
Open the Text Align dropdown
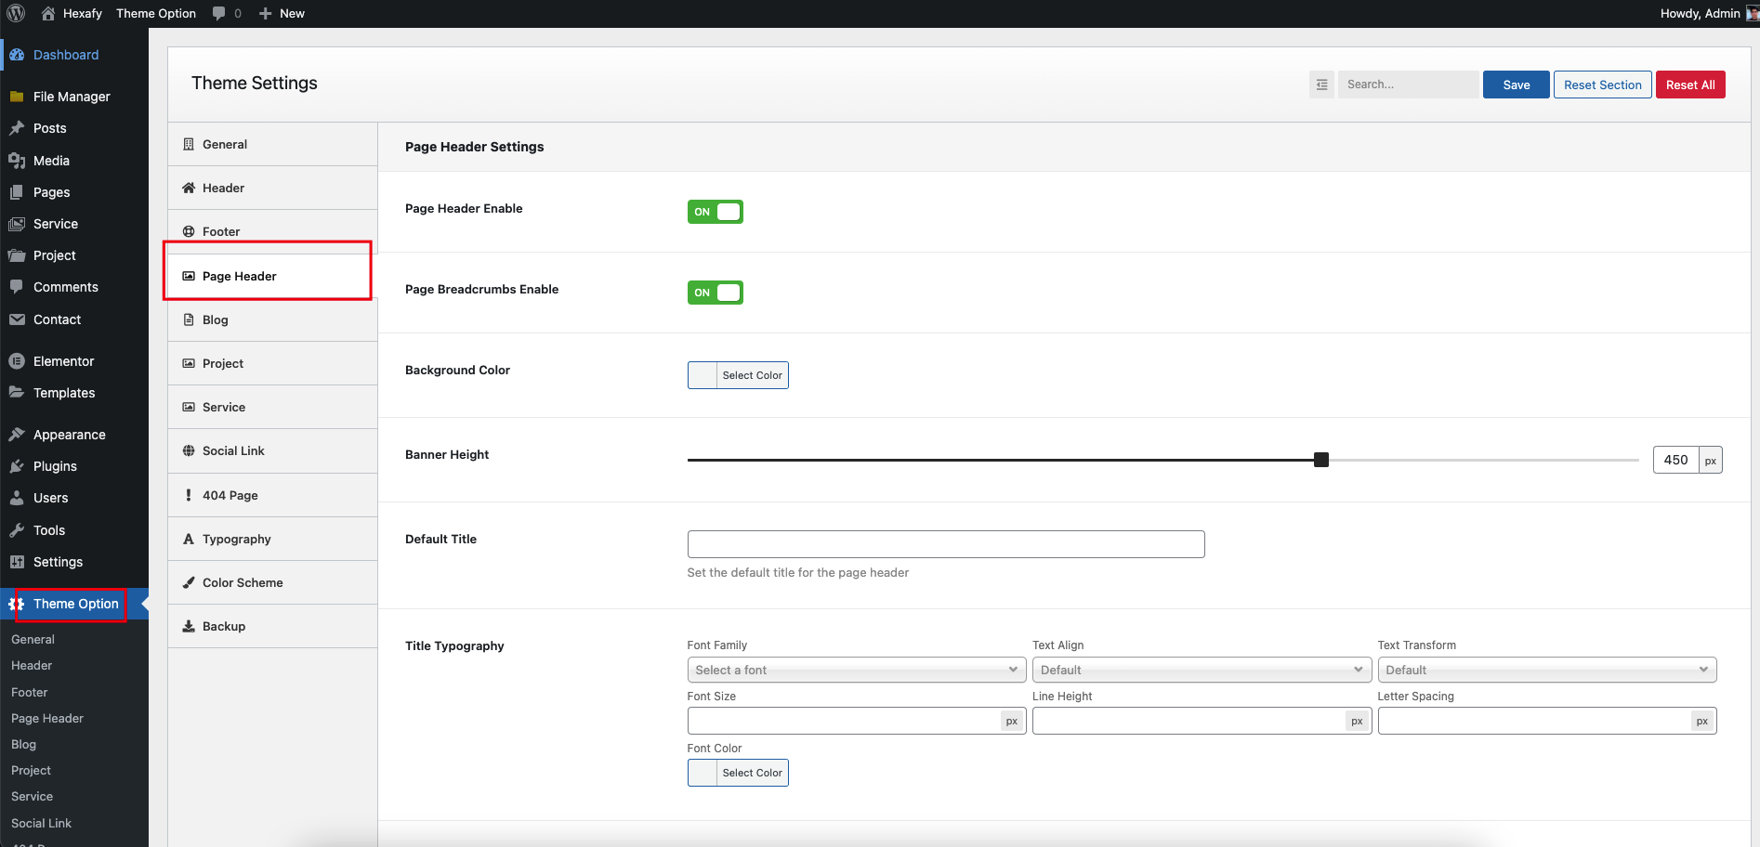click(1202, 670)
